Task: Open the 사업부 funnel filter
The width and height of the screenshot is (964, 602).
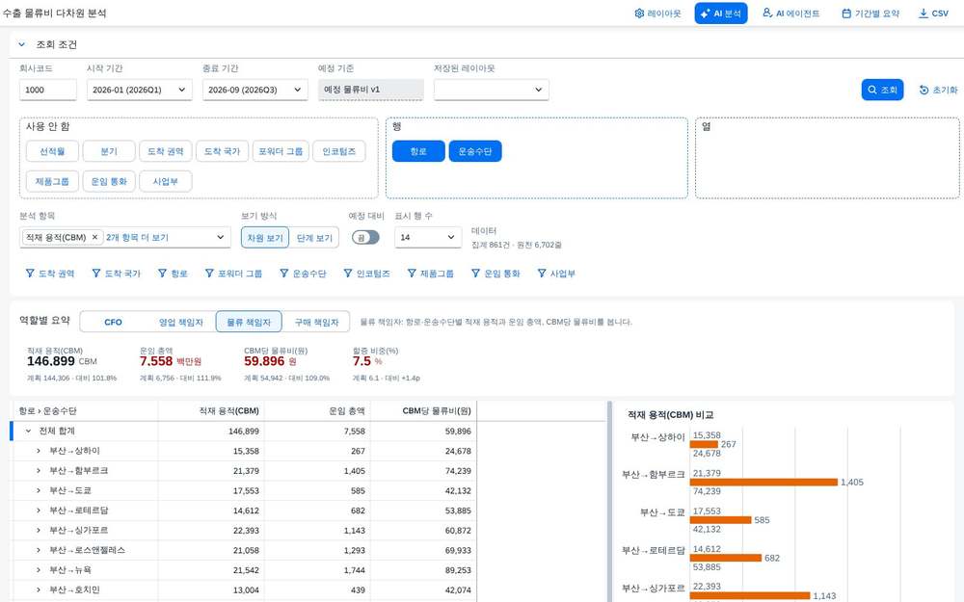Action: 556,274
